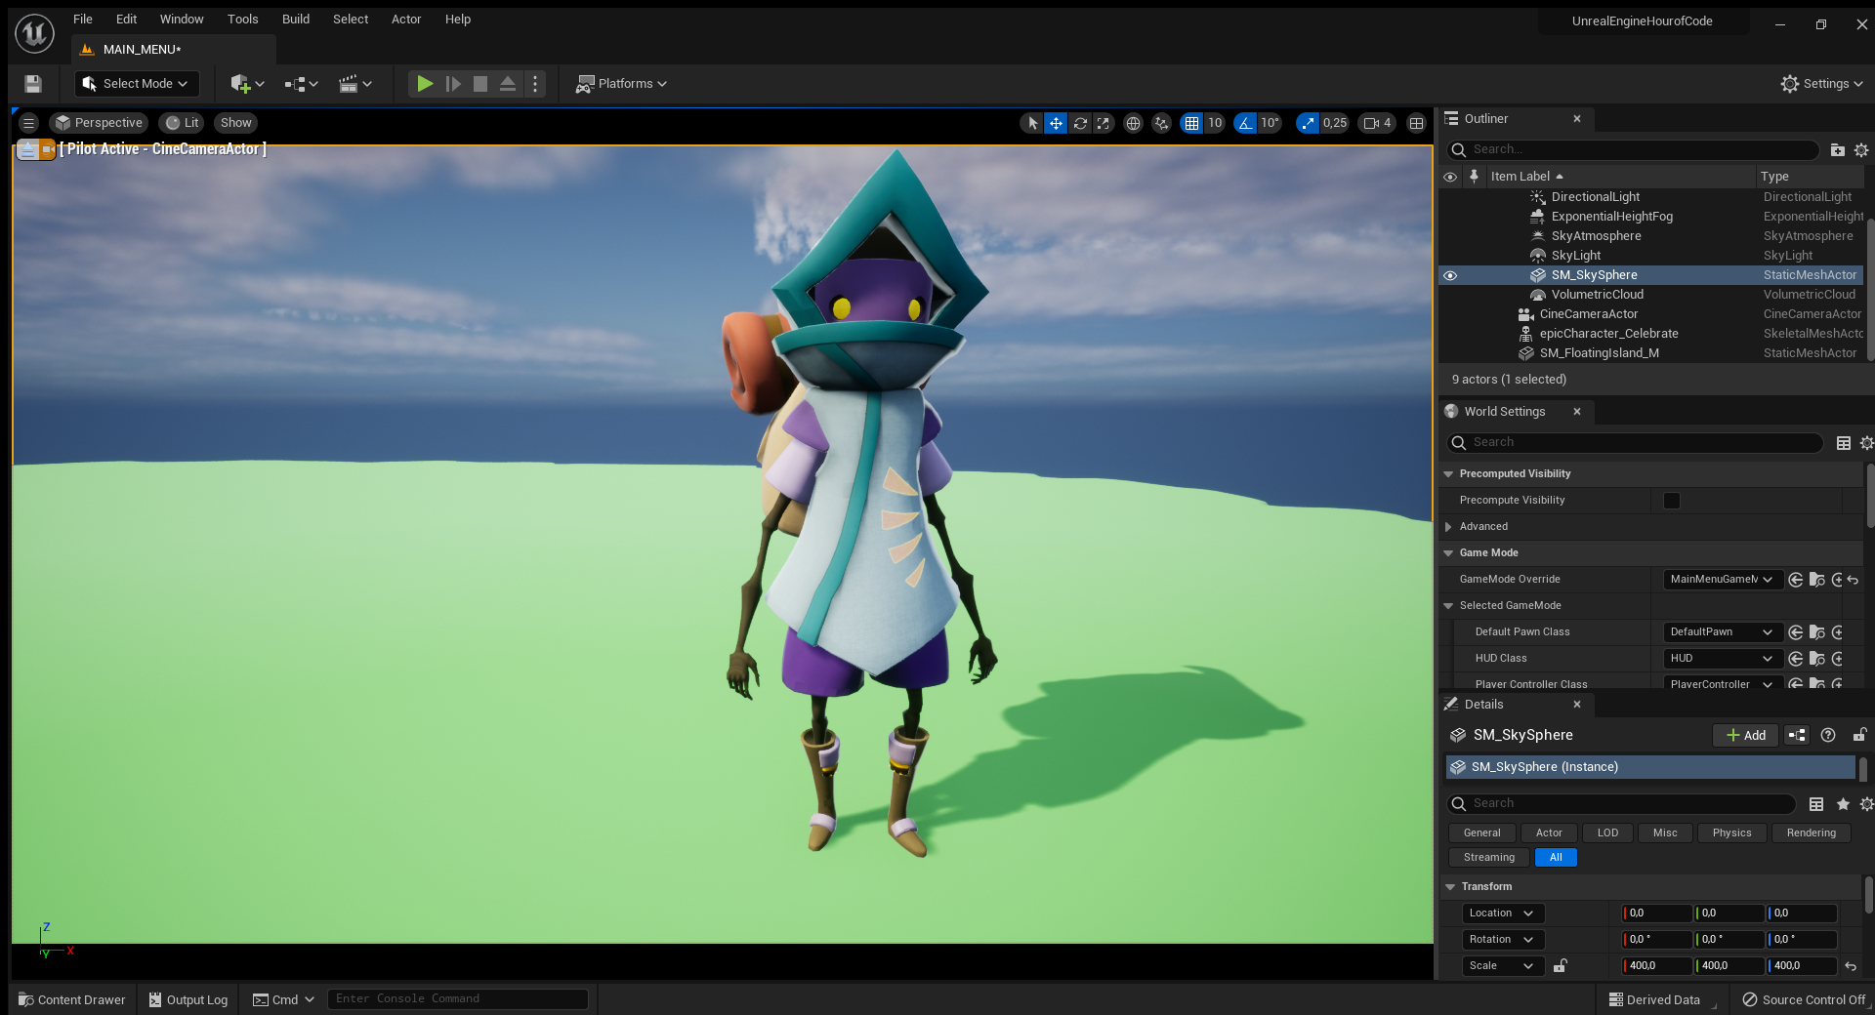Screen dimensions: 1875x1015
Task: Open the Platforms dropdown menu
Action: pos(621,84)
